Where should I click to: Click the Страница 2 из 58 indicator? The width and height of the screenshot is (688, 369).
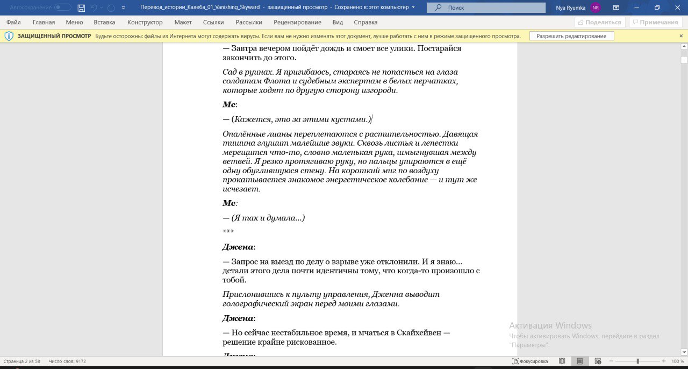tap(22, 361)
